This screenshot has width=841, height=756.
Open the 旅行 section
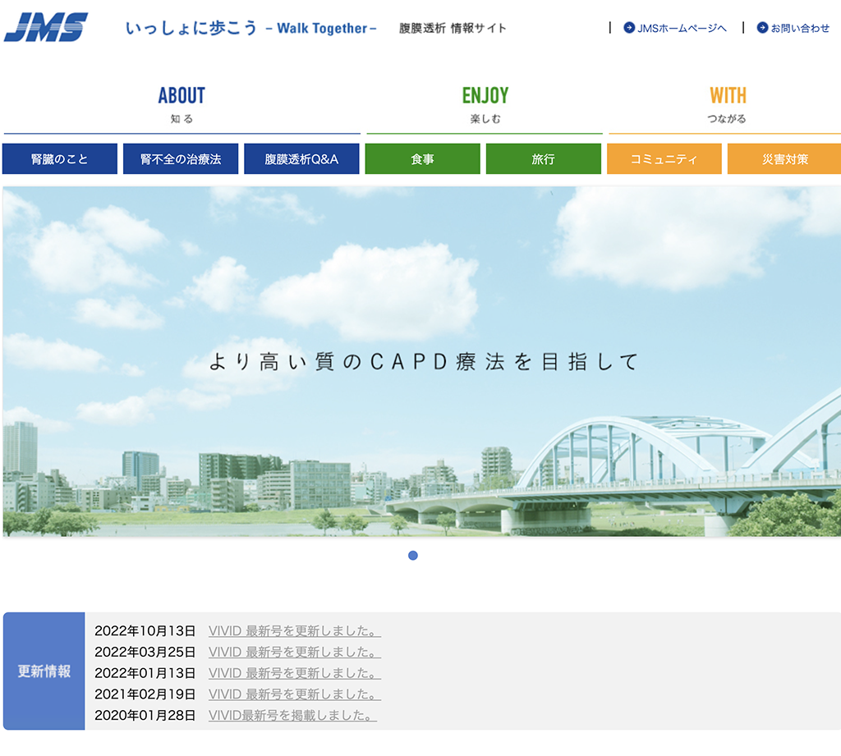pos(543,159)
